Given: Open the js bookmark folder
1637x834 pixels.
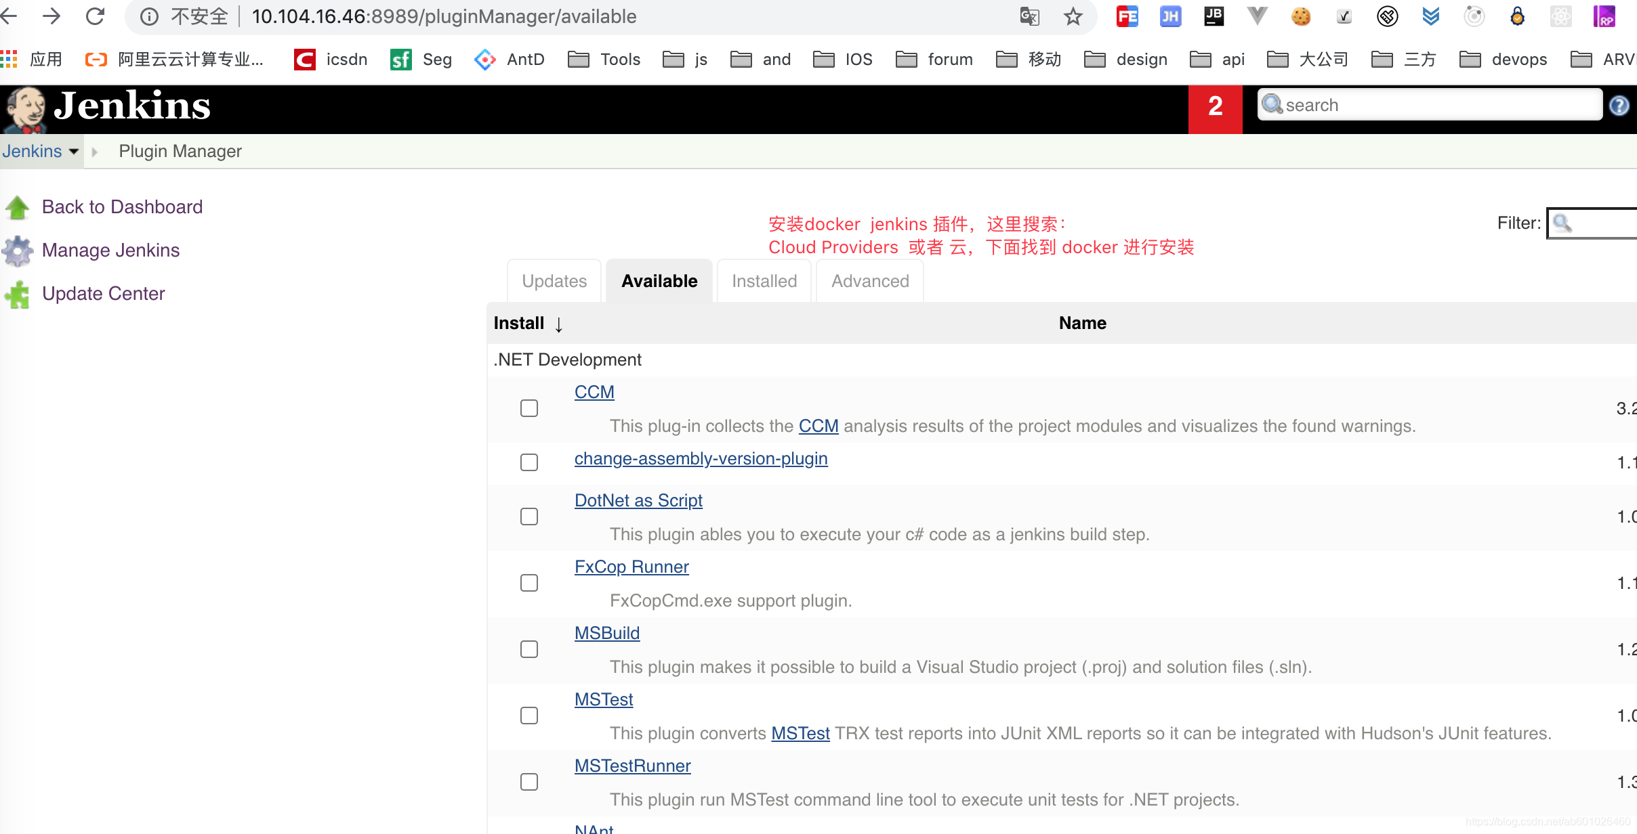Looking at the screenshot, I should click(x=685, y=60).
